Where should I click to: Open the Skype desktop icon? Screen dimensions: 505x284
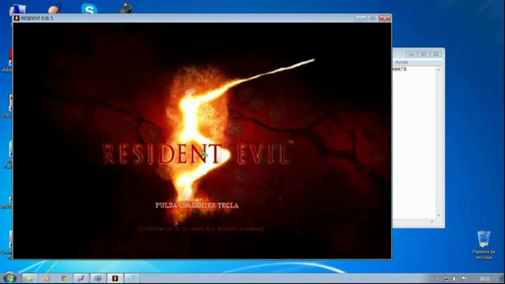coord(89,9)
